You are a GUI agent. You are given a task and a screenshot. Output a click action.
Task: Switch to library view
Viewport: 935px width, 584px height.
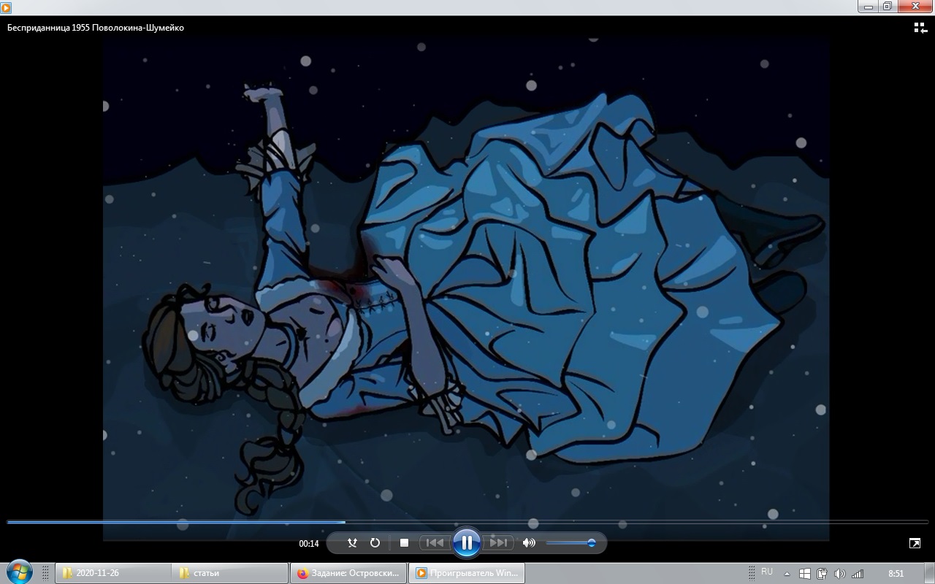[x=920, y=28]
